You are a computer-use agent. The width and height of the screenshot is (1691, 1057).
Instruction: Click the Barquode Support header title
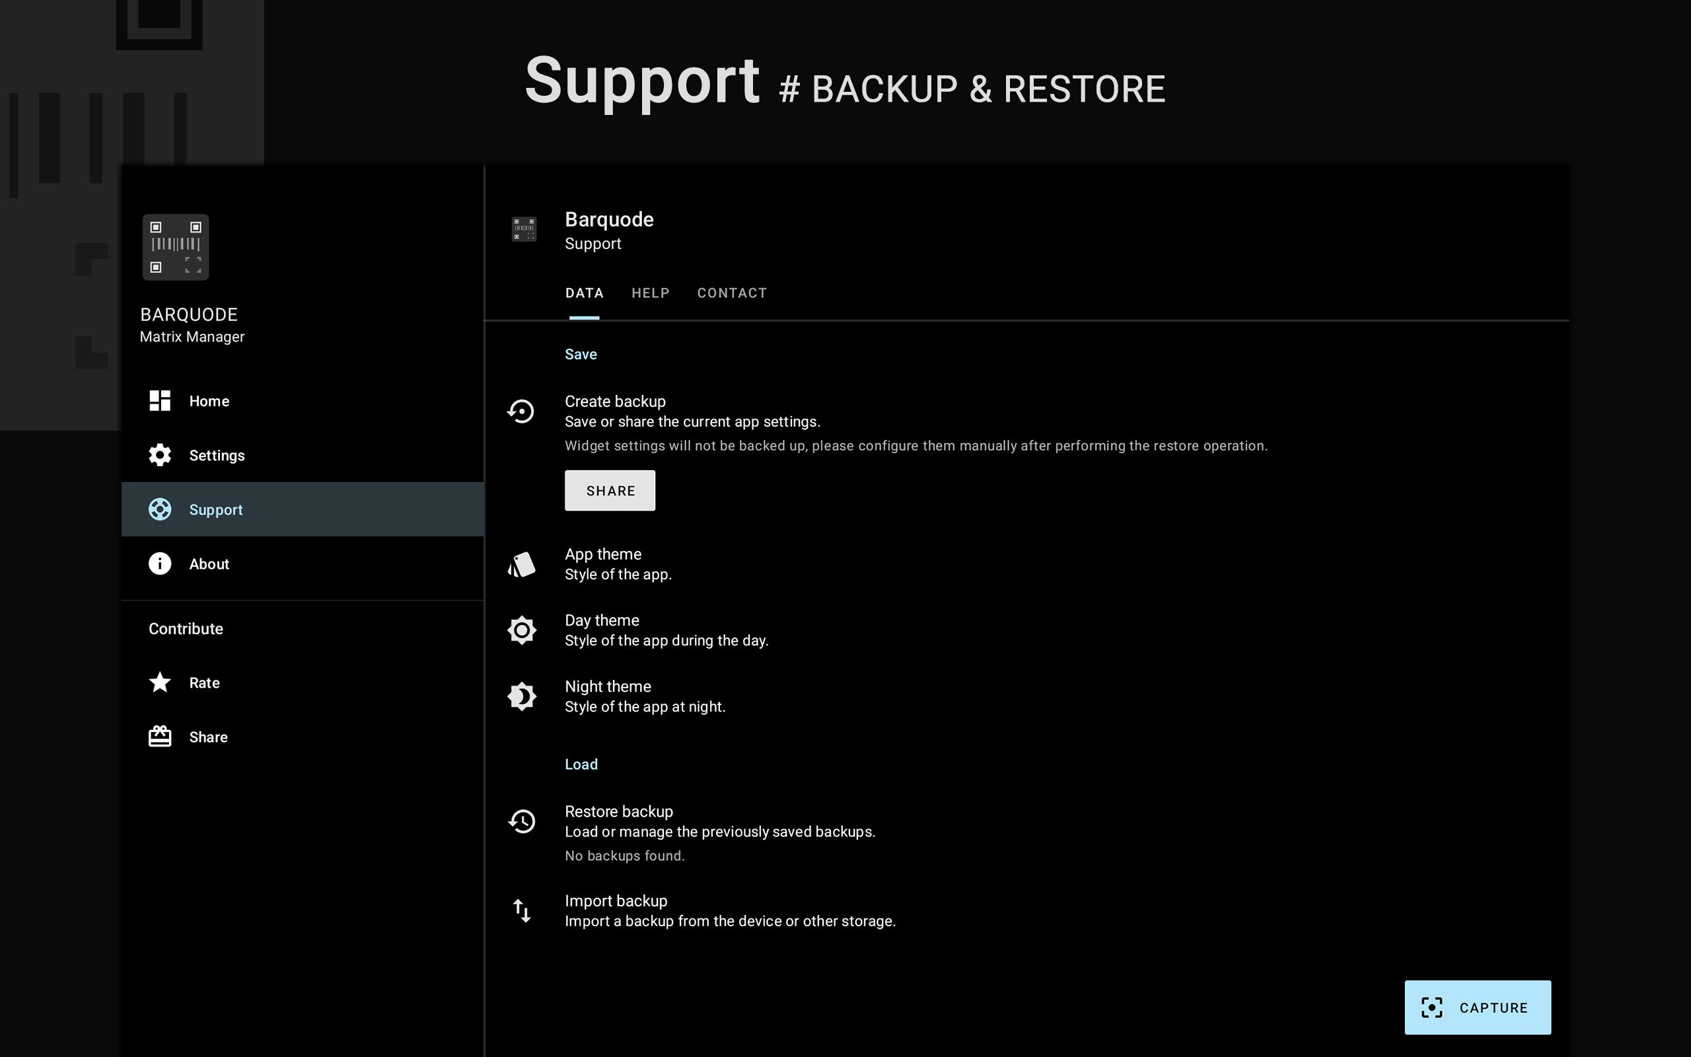pyautogui.click(x=609, y=230)
